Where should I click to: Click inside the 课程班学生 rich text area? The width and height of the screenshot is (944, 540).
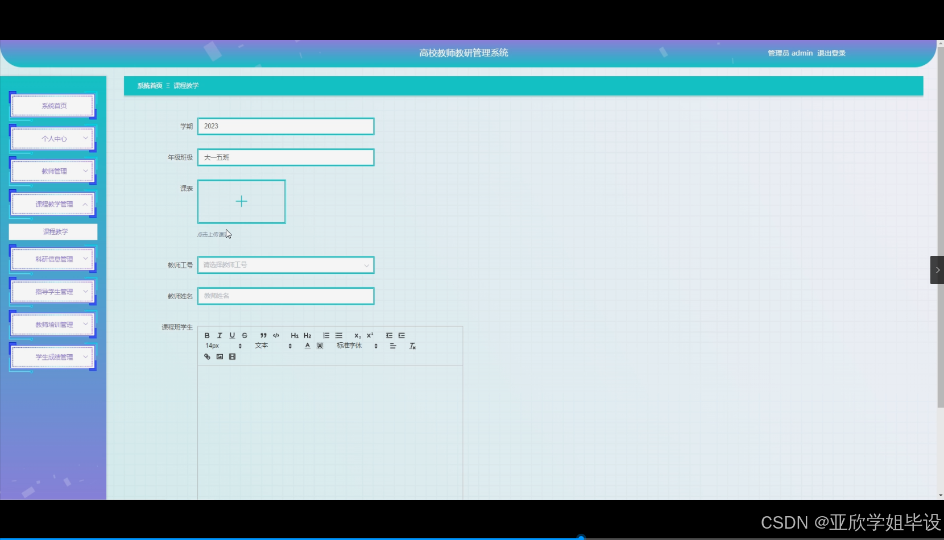(330, 432)
